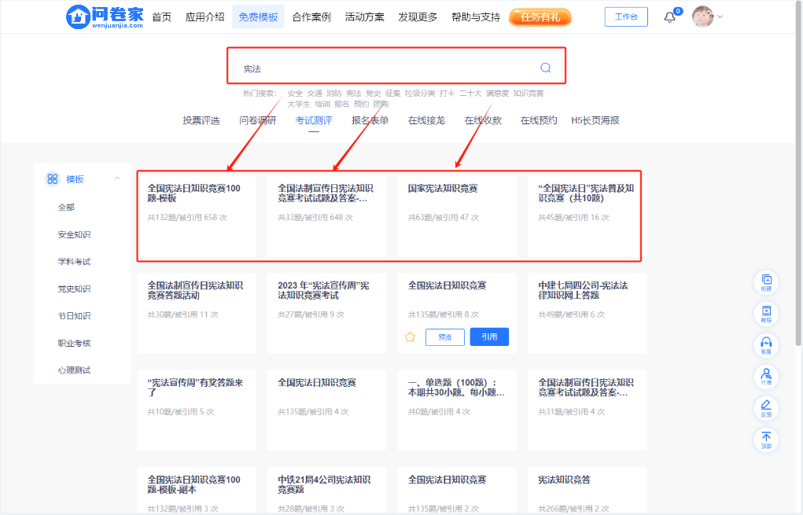The image size is (803, 515).
Task: Click the 预览 preview button
Action: (x=445, y=337)
